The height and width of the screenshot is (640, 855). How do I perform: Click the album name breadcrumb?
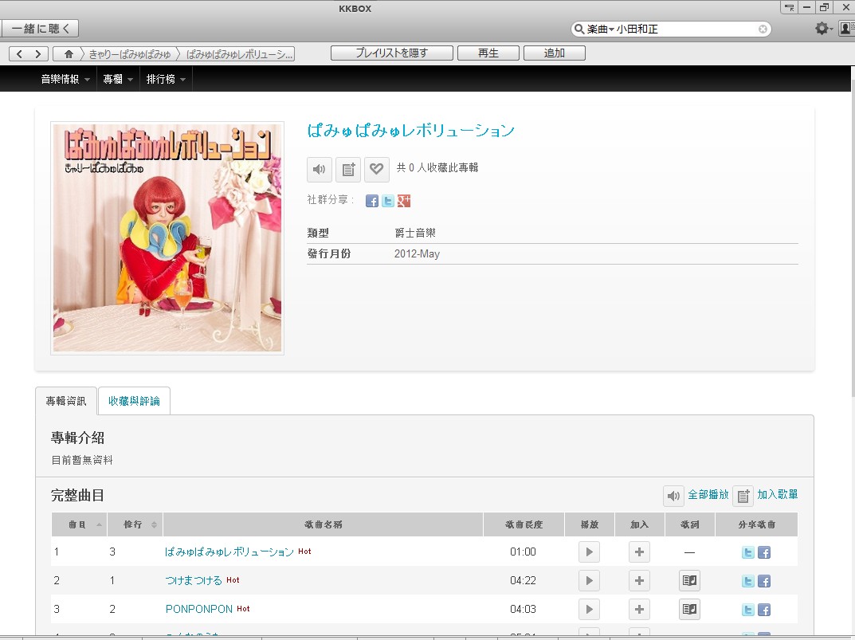click(239, 54)
